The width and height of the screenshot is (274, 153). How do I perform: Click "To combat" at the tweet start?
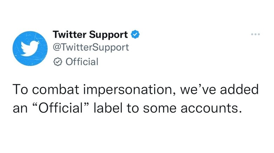tap(39, 90)
